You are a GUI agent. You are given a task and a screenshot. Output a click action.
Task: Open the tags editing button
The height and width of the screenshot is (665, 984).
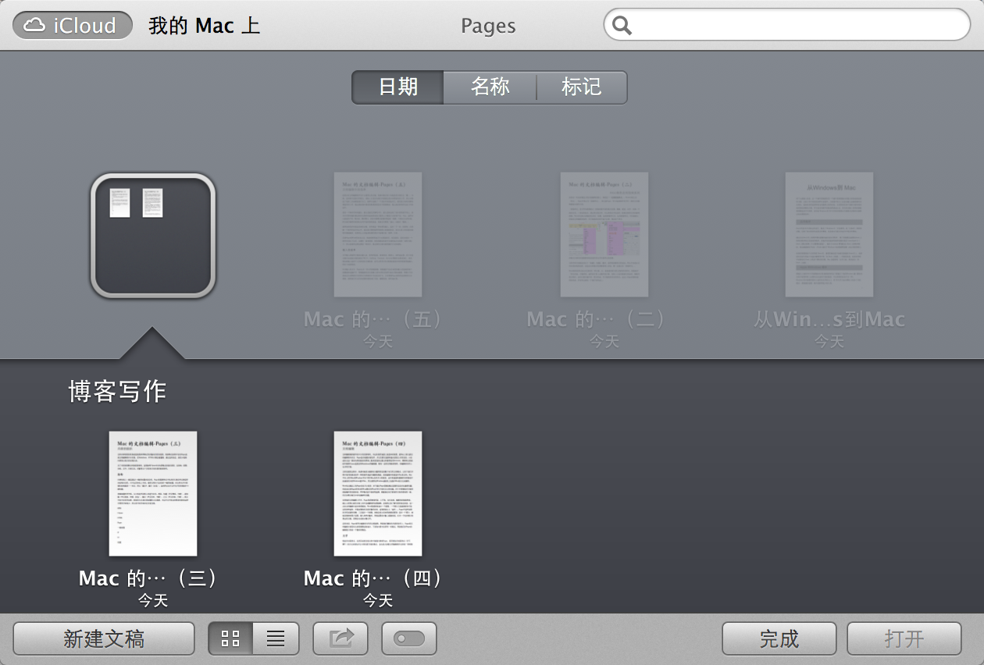coord(409,638)
